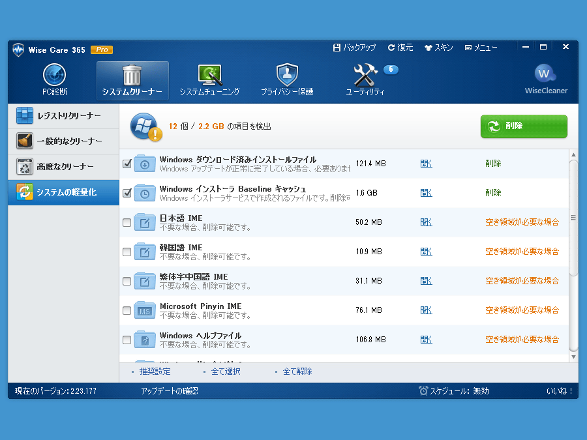Screen dimensions: 587x440
Task: Open 開く link for Windows ヘルプファイル
Action: tap(426, 340)
